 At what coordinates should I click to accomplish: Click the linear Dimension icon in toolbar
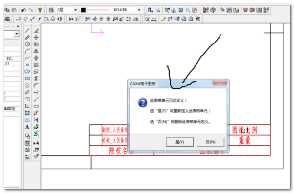[x=71, y=19]
